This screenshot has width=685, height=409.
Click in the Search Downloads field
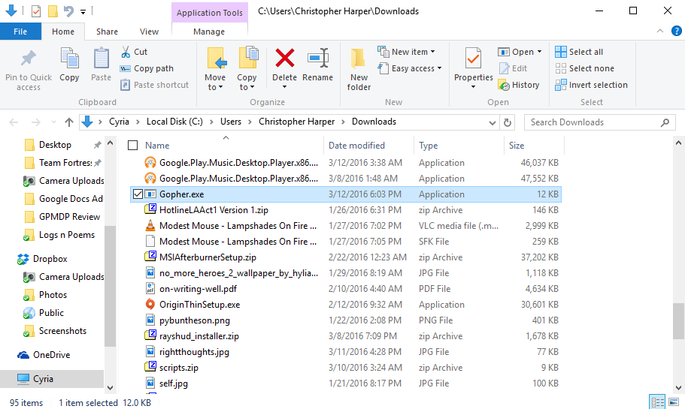[592, 122]
